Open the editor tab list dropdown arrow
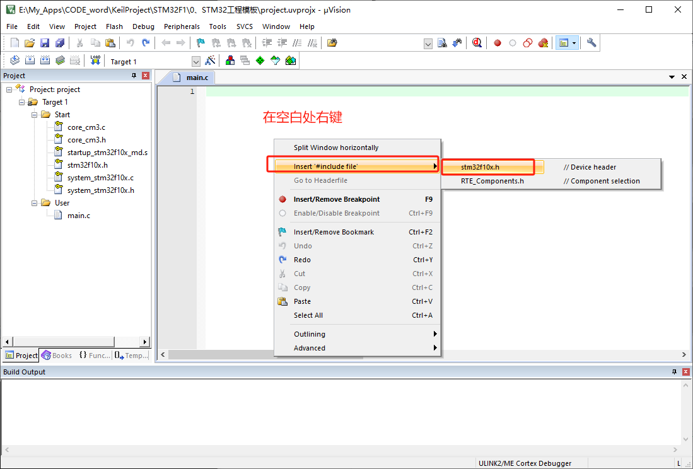The image size is (693, 469). [x=672, y=77]
